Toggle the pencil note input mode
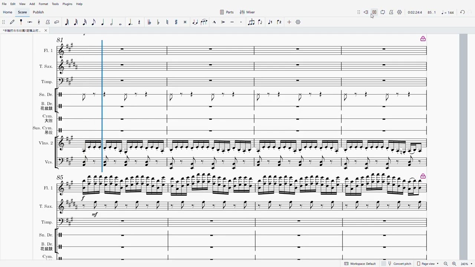This screenshot has width=475, height=267. pos(12,22)
